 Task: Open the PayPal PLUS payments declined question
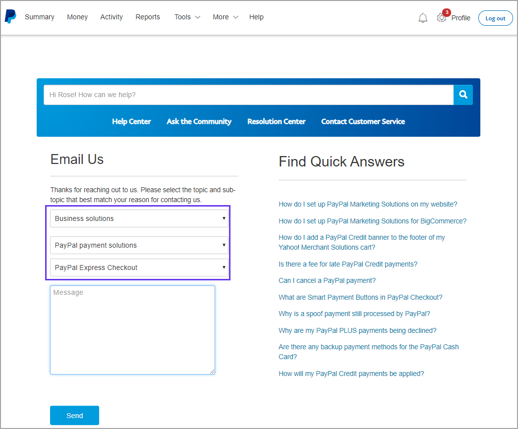coord(357,330)
